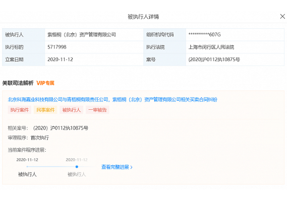Click the 案号 header cell
287x200 pixels.
[165, 59]
